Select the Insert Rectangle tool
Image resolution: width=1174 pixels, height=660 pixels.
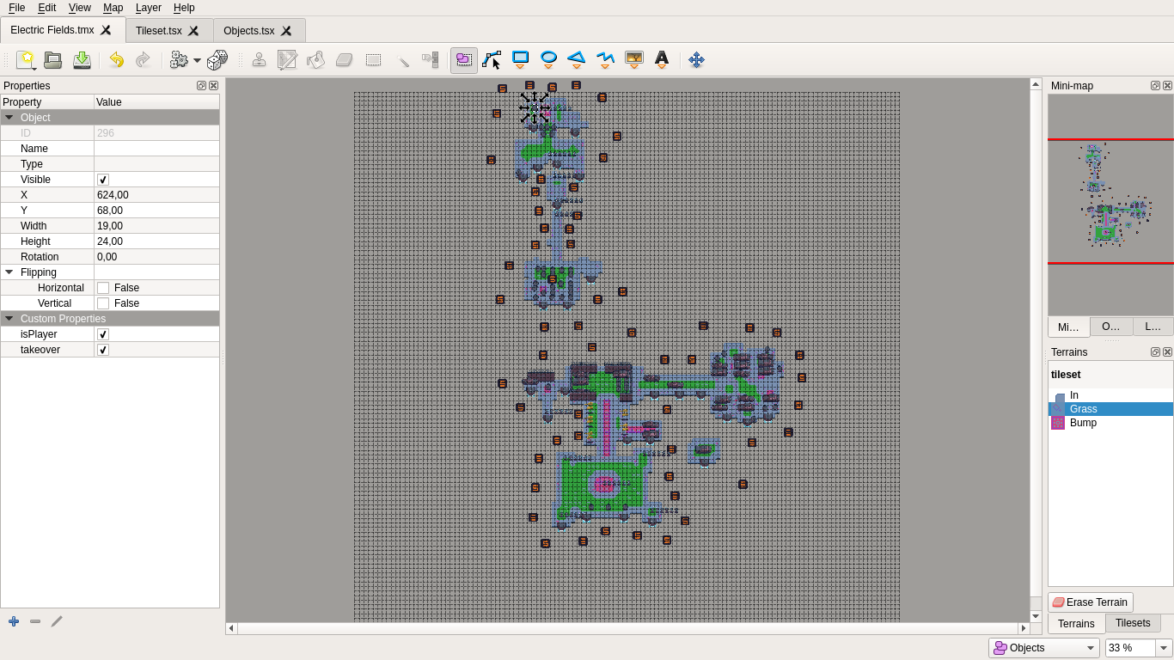520,59
